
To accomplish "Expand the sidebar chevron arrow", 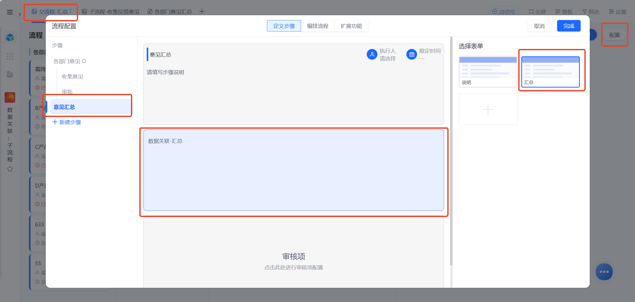I will [x=20, y=14].
